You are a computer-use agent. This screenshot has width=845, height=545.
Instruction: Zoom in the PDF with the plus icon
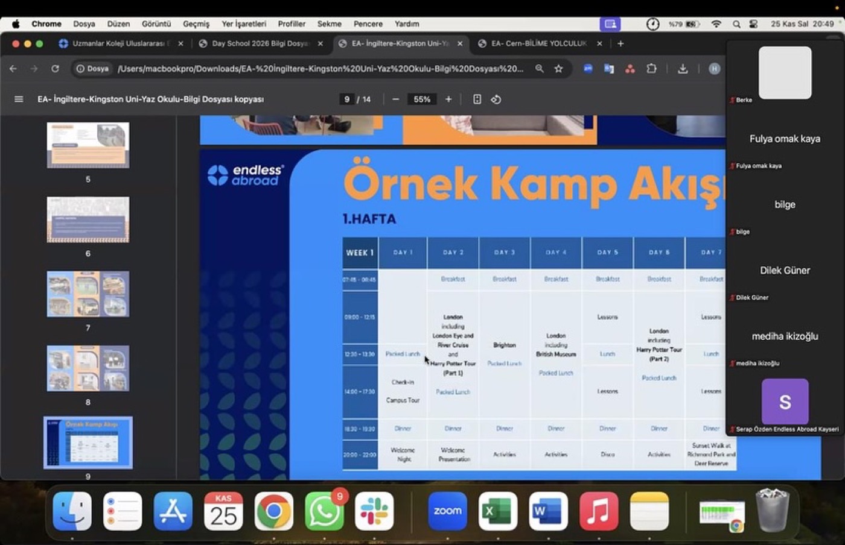(448, 99)
